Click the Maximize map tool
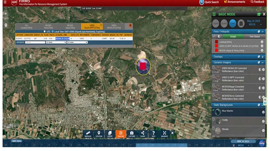The width and height of the screenshot is (270, 151). pos(164,134)
